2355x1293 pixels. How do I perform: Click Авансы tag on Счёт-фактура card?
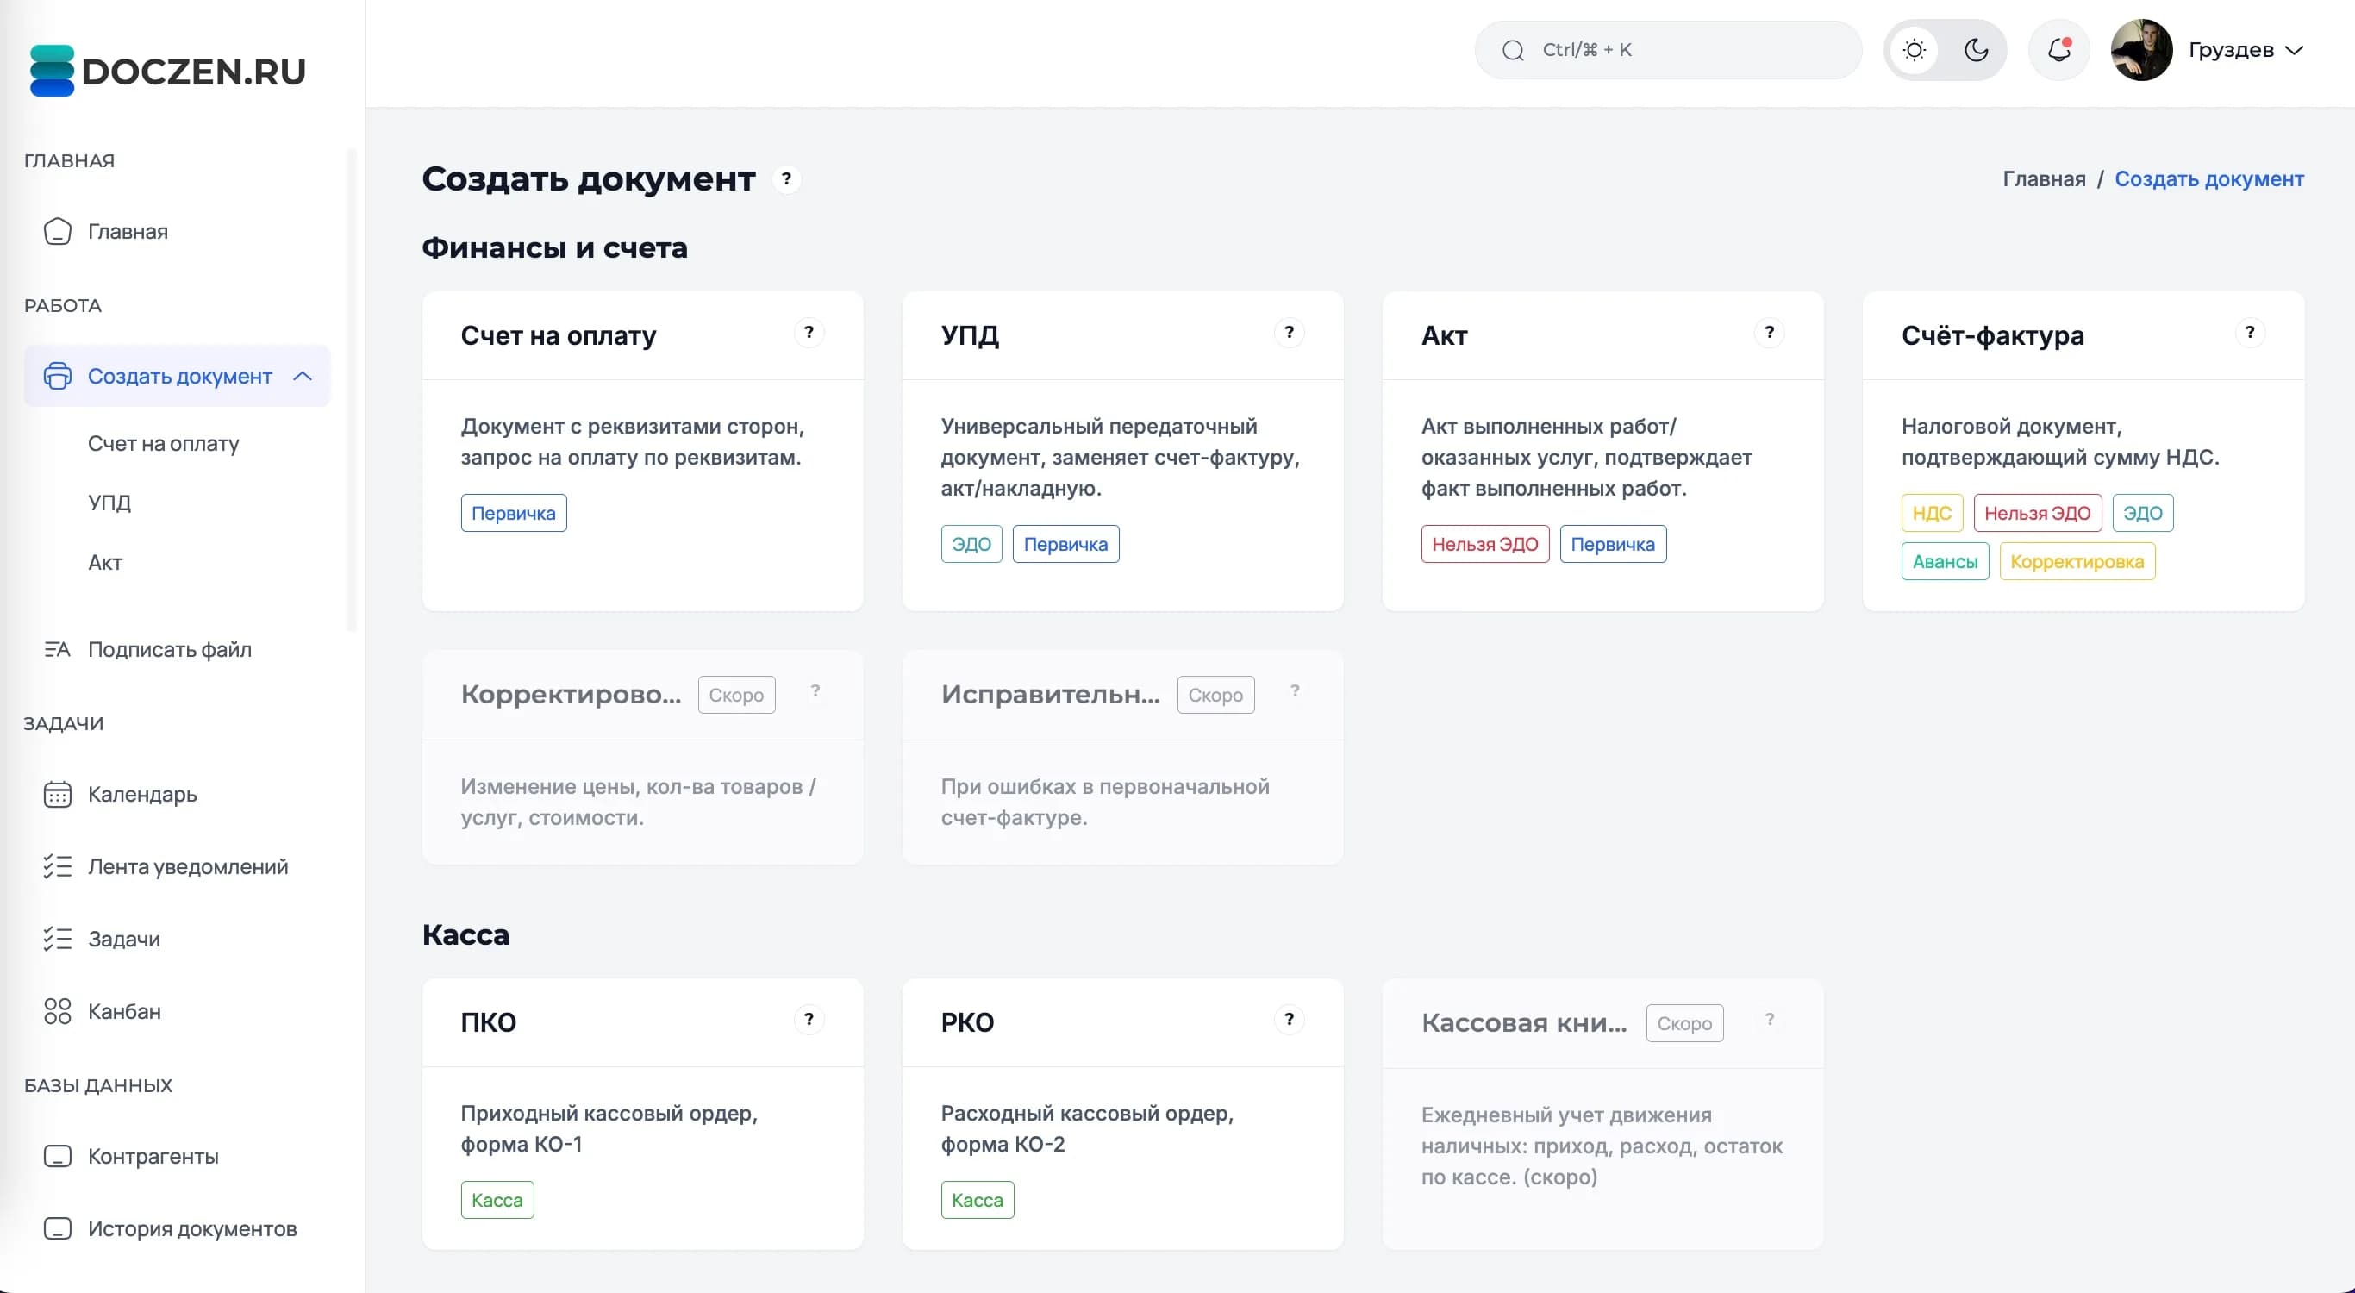click(1945, 561)
